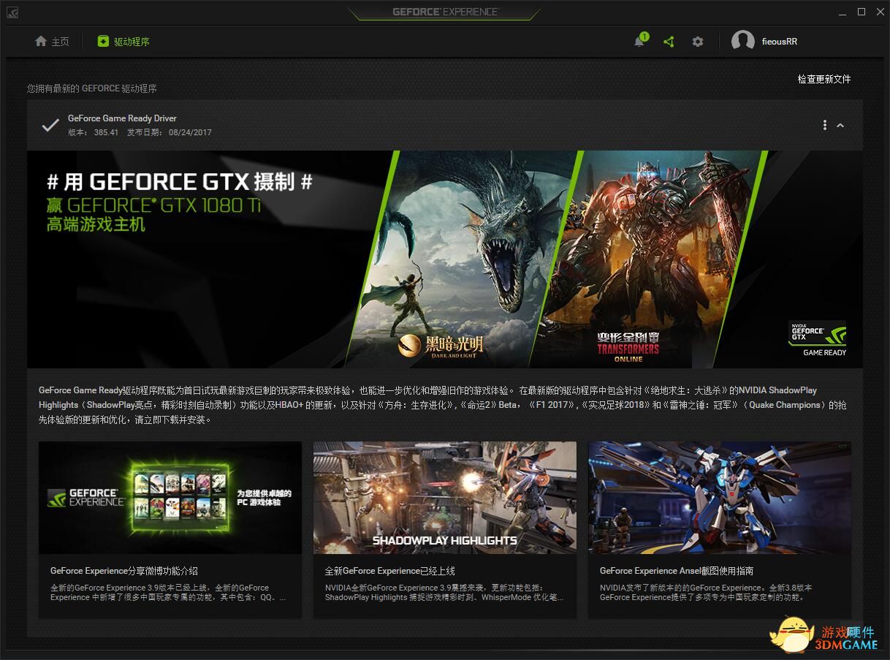Viewport: 890px width, 660px height.
Task: Open the GeForce Experience PC gaming thumbnail
Action: [x=170, y=498]
